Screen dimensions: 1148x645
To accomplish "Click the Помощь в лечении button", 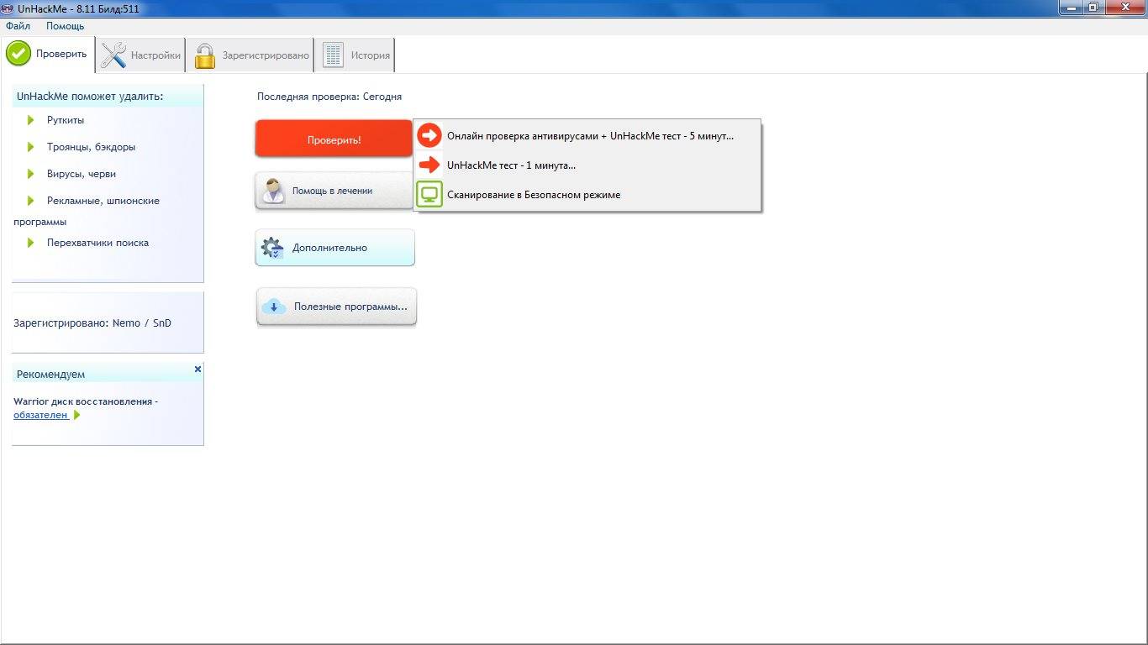I will [x=334, y=191].
